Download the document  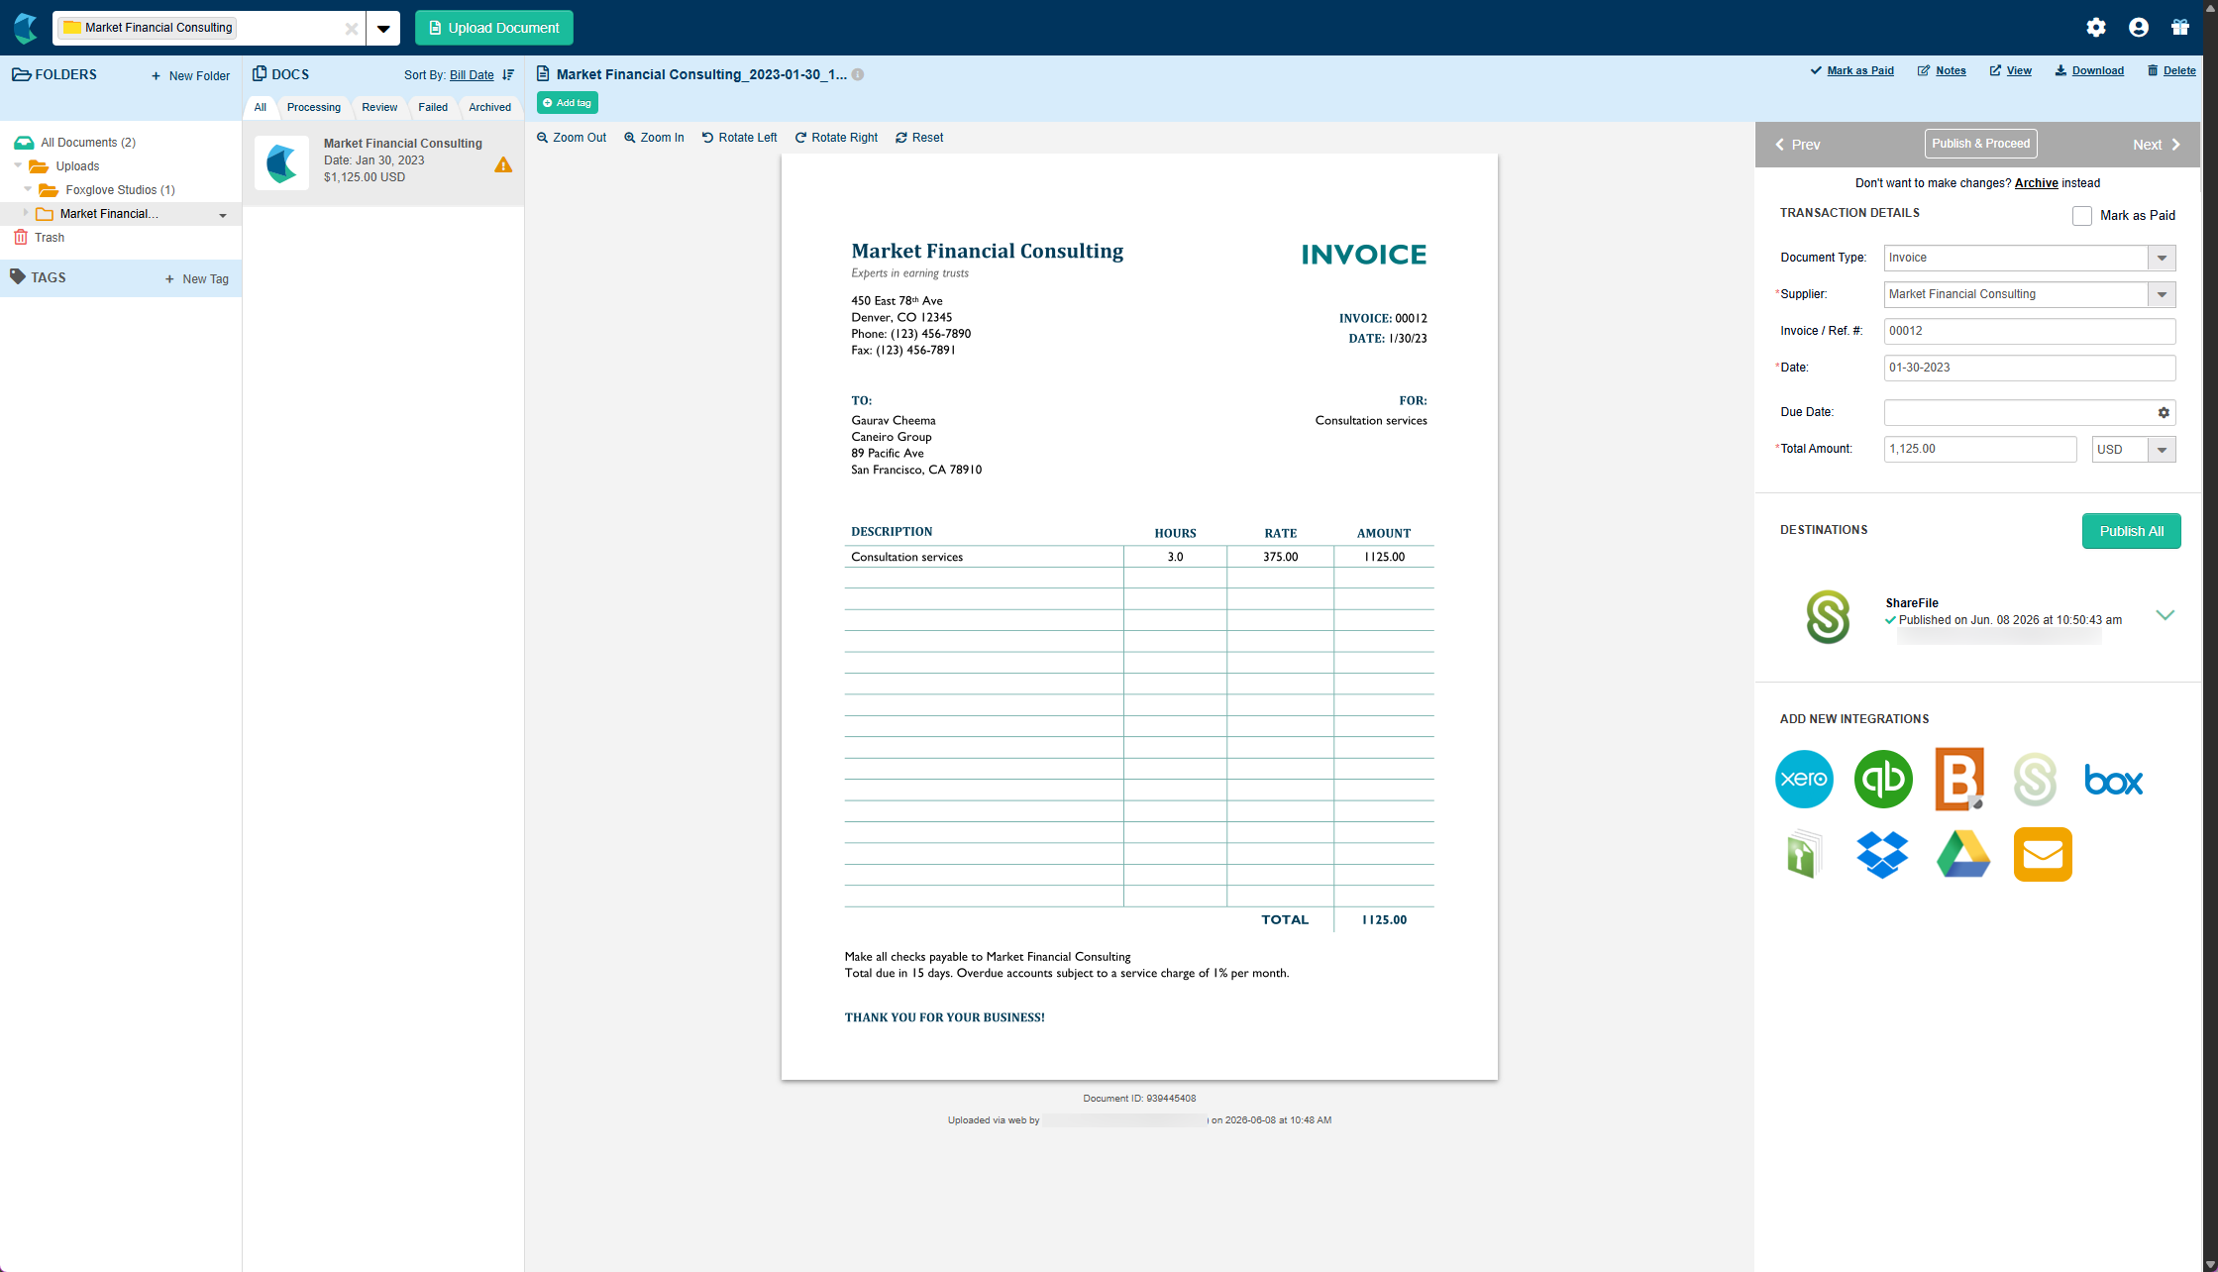pos(2089,70)
